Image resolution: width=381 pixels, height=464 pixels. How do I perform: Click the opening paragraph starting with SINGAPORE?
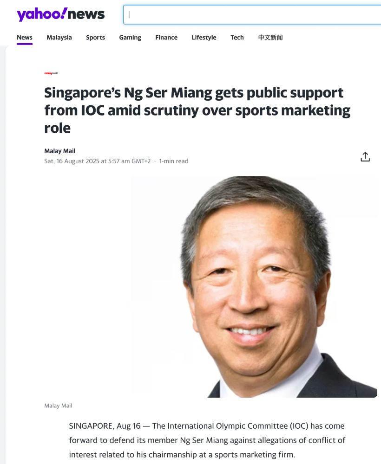tap(207, 440)
